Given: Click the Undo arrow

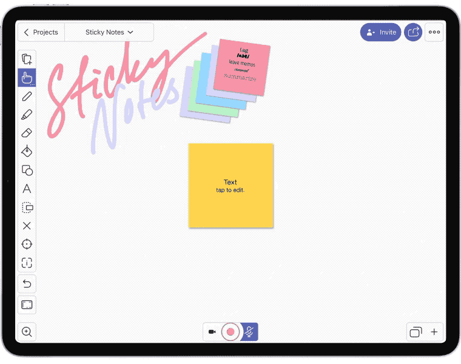Looking at the screenshot, I should tap(27, 283).
